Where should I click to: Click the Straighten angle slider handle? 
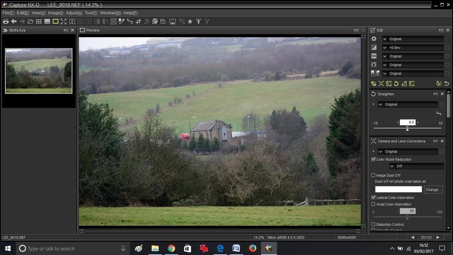[407, 129]
